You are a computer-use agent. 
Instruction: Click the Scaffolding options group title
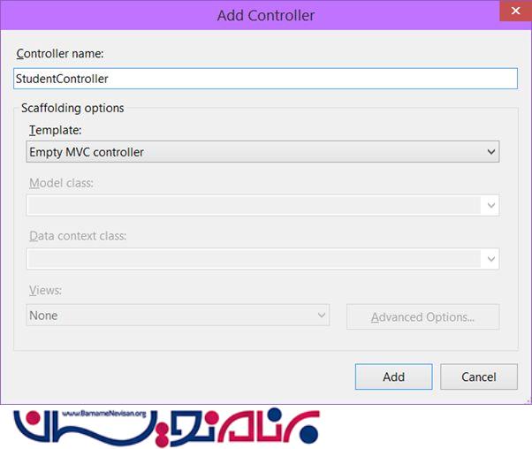pos(72,108)
